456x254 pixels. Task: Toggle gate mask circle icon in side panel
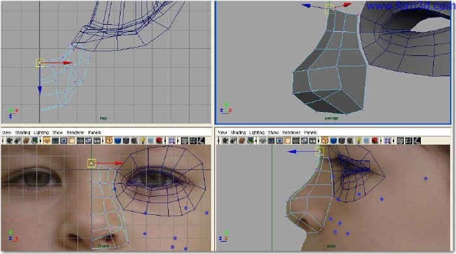288,141
